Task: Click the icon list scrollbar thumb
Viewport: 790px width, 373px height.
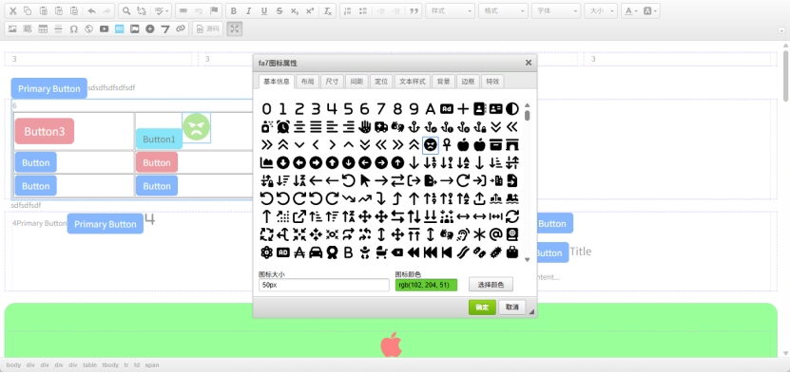Action: click(527, 116)
